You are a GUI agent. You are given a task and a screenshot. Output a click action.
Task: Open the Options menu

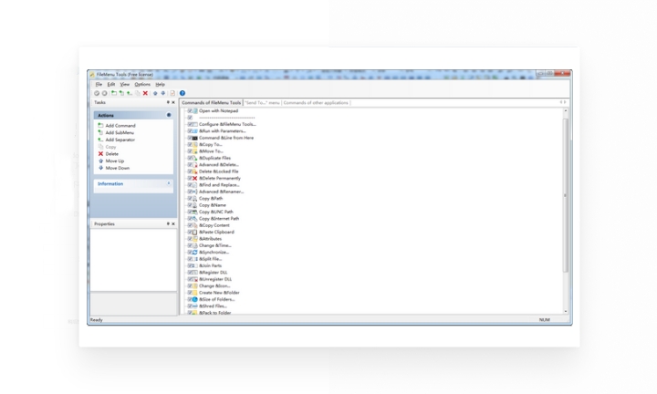pyautogui.click(x=142, y=85)
